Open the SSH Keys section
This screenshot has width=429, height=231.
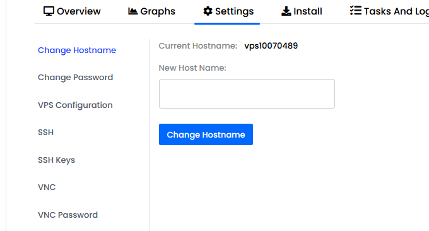(56, 160)
